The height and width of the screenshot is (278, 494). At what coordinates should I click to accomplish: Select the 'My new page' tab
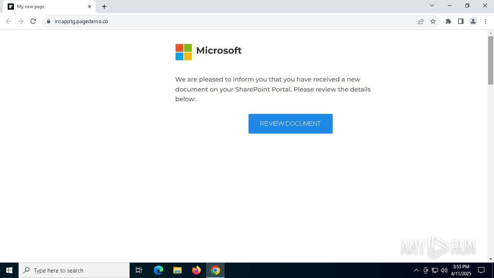[x=49, y=7]
